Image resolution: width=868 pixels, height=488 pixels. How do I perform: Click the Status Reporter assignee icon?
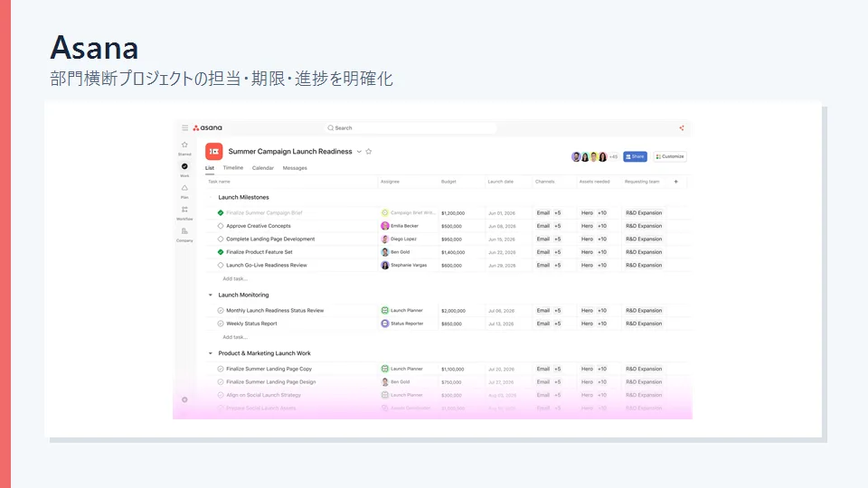[385, 324]
